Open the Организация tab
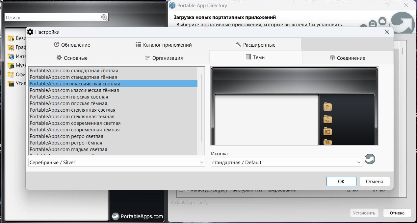Screen dimensions: 417x223 point(164,58)
